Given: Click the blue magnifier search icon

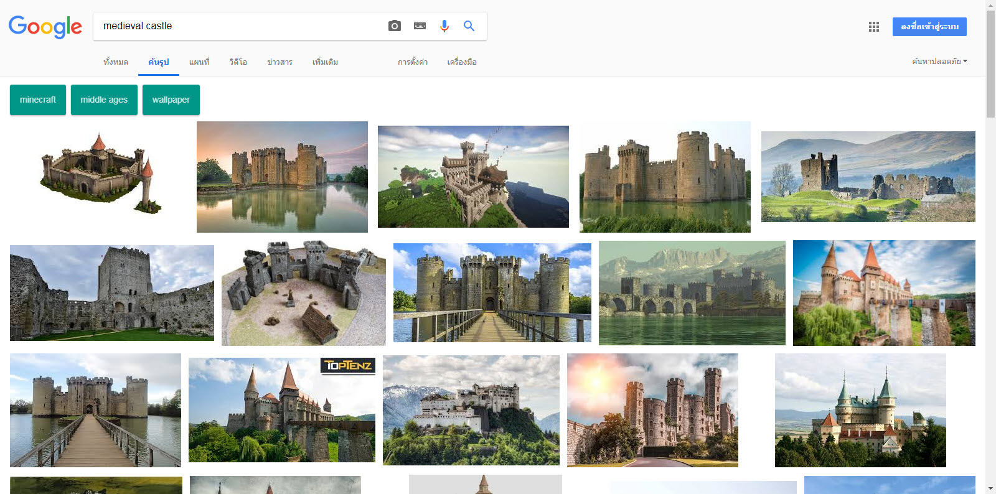Looking at the screenshot, I should coord(469,26).
